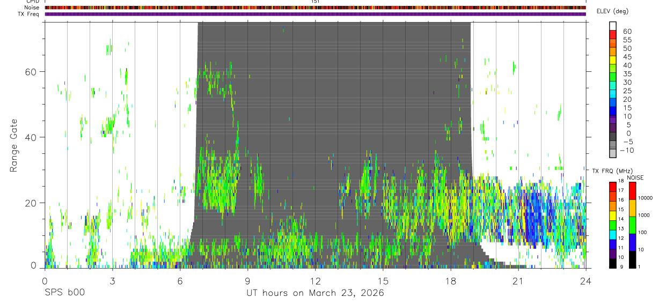Click the 18 label on TX FRQ scale
This screenshot has width=659, height=304.
620,181
